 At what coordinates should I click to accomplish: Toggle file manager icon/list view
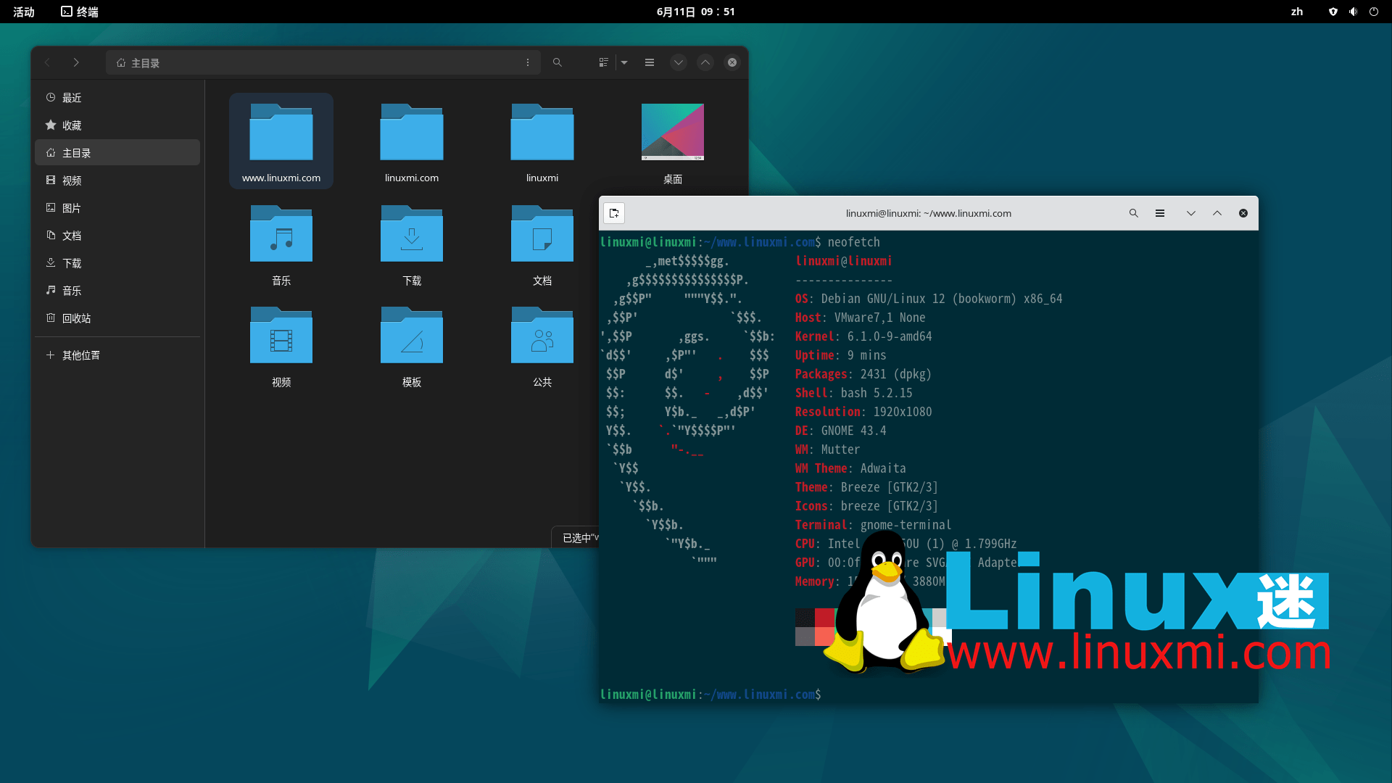603,62
